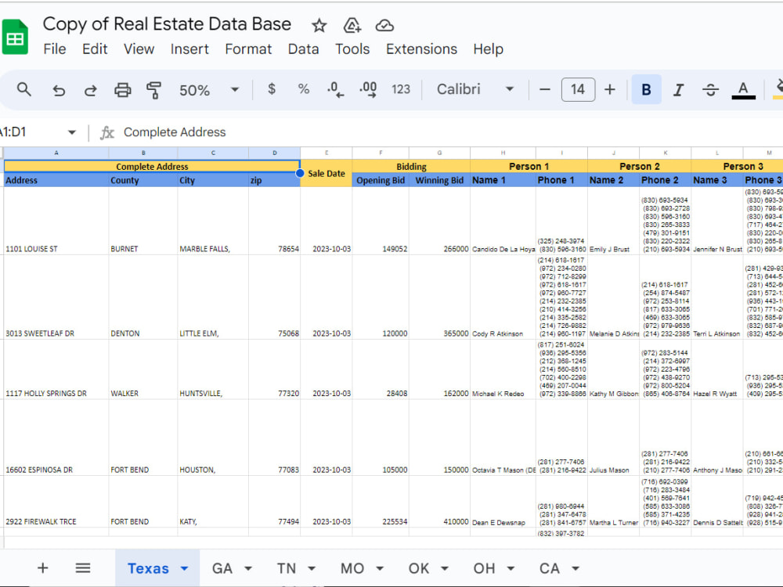Select the paint format tool

point(154,89)
